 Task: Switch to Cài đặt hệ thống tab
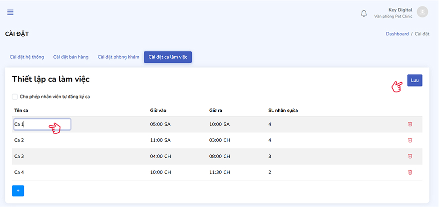27,57
